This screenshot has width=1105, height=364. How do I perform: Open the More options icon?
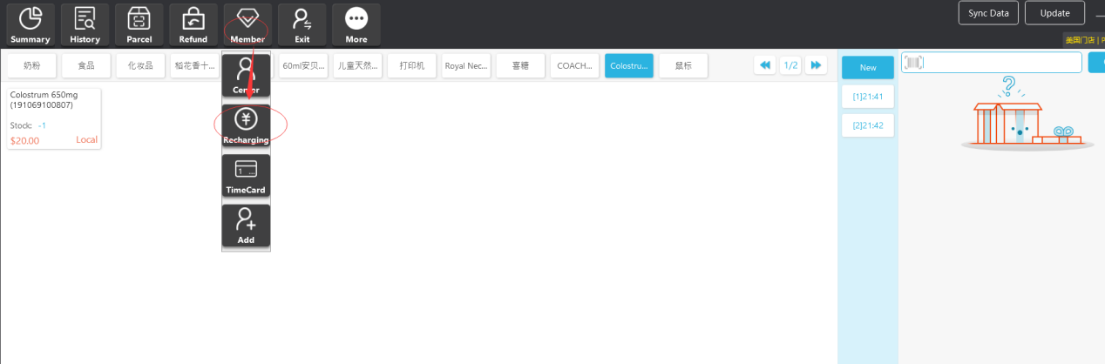tap(356, 24)
